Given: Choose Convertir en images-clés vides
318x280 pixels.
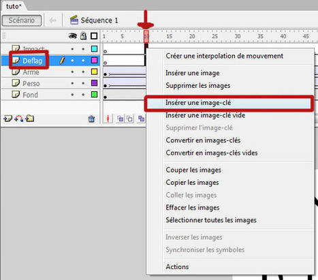Looking at the screenshot, I should tap(230, 153).
